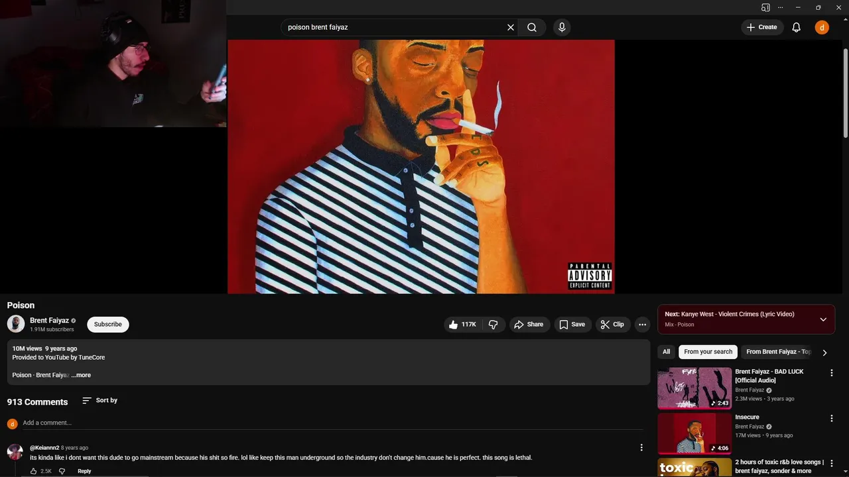Expand the Next mix panel chevron
This screenshot has width=849, height=477.
823,319
